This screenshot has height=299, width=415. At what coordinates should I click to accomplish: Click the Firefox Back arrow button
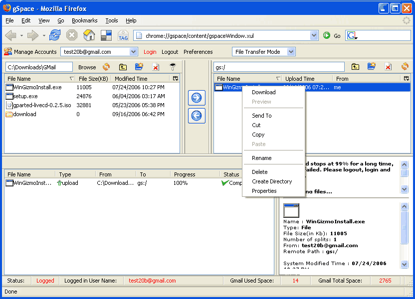tap(11, 35)
